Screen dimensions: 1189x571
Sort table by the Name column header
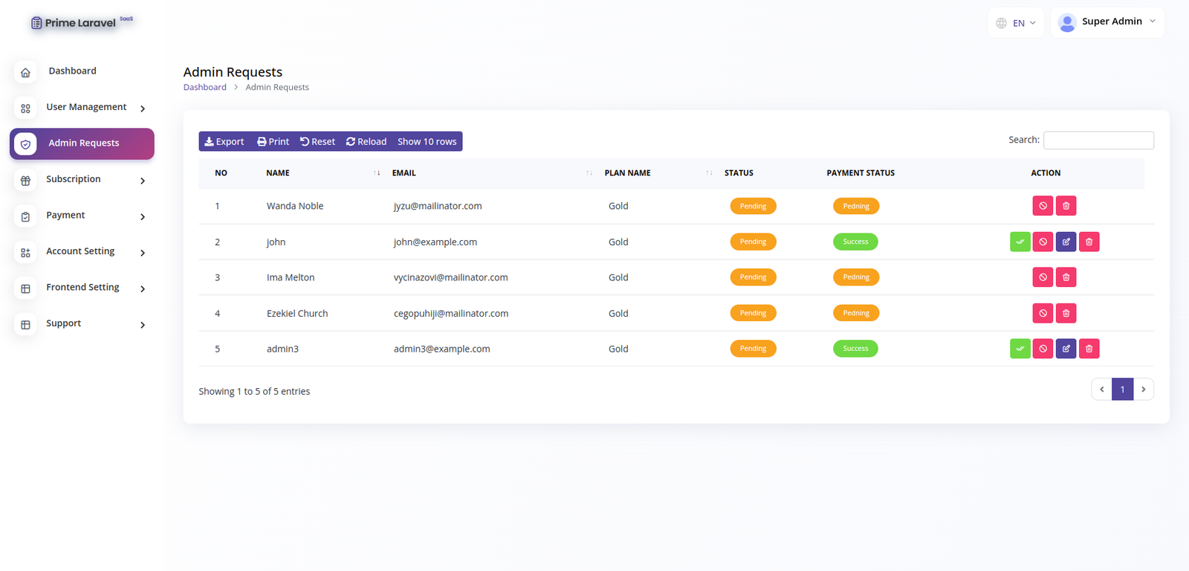coord(278,173)
